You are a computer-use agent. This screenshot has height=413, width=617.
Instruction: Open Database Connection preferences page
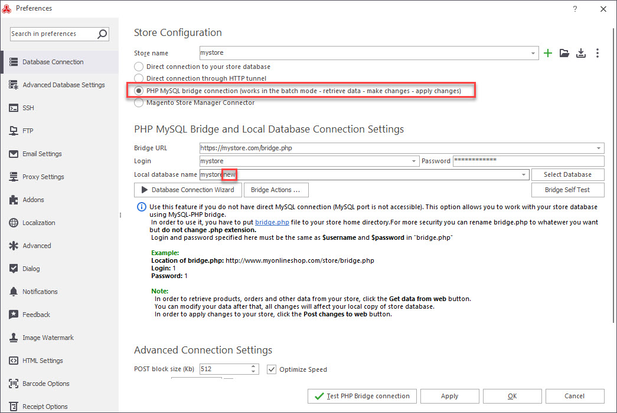[x=60, y=62]
